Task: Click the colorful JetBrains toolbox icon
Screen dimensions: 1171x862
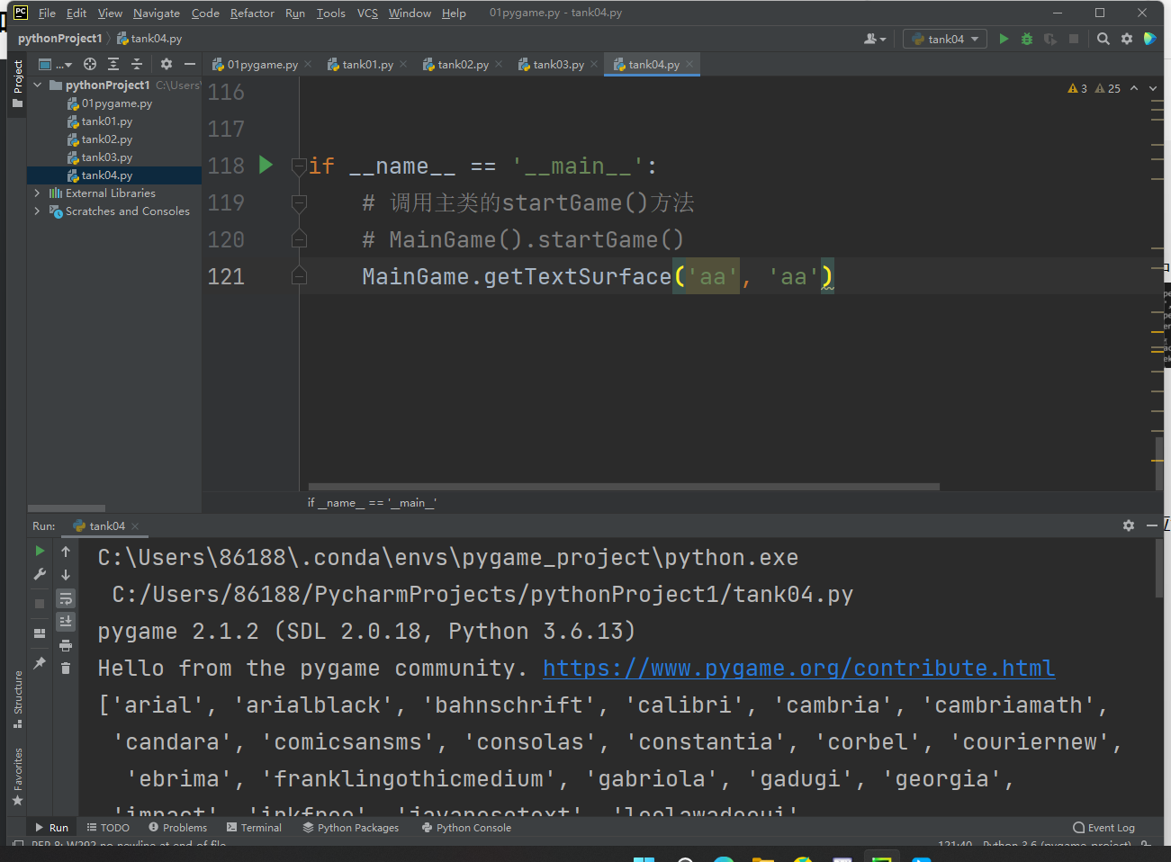Action: [1149, 39]
